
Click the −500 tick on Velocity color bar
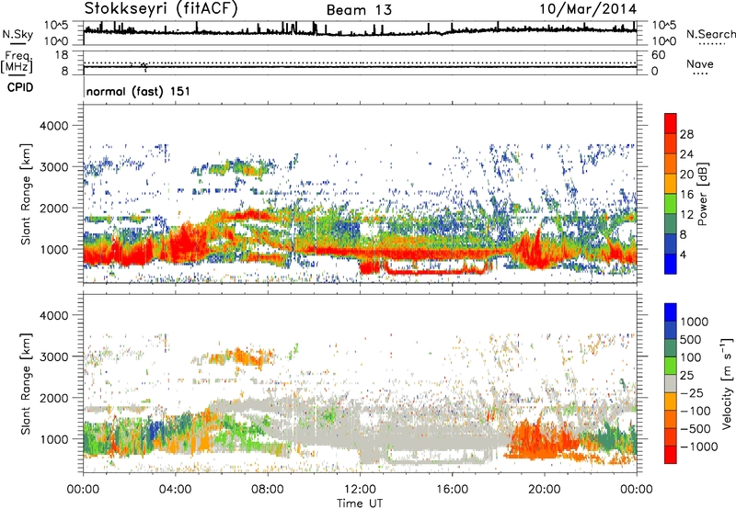click(x=696, y=428)
